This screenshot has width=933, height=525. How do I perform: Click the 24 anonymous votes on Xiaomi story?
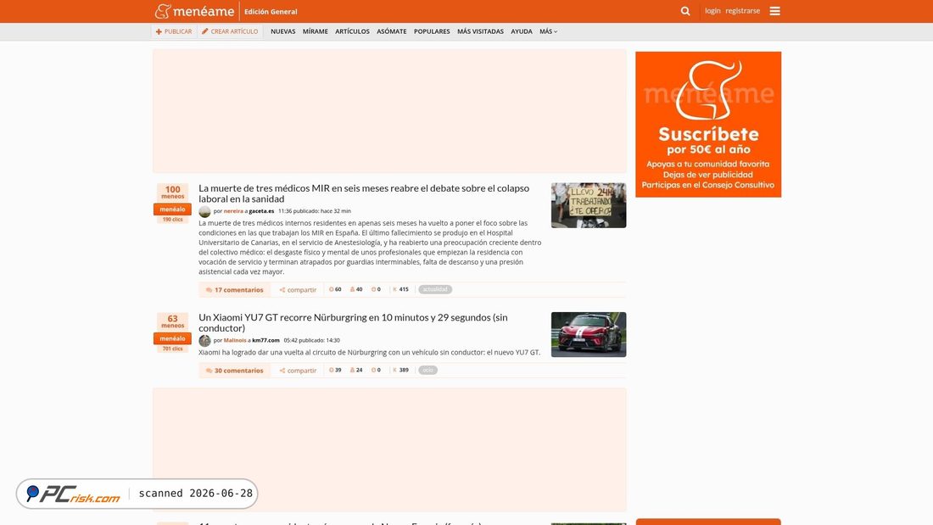[x=356, y=371]
